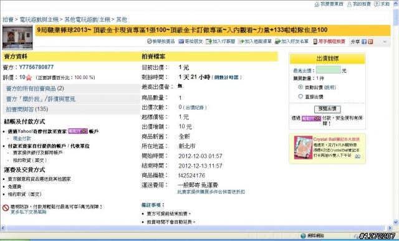Click the vertical scrollbar down arrow

pos(396,222)
